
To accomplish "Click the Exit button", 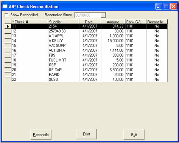I will [x=134, y=135].
